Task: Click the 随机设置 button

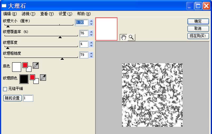Action: point(12,98)
